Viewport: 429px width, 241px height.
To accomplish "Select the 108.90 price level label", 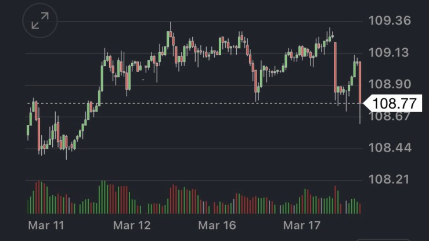I will [390, 84].
